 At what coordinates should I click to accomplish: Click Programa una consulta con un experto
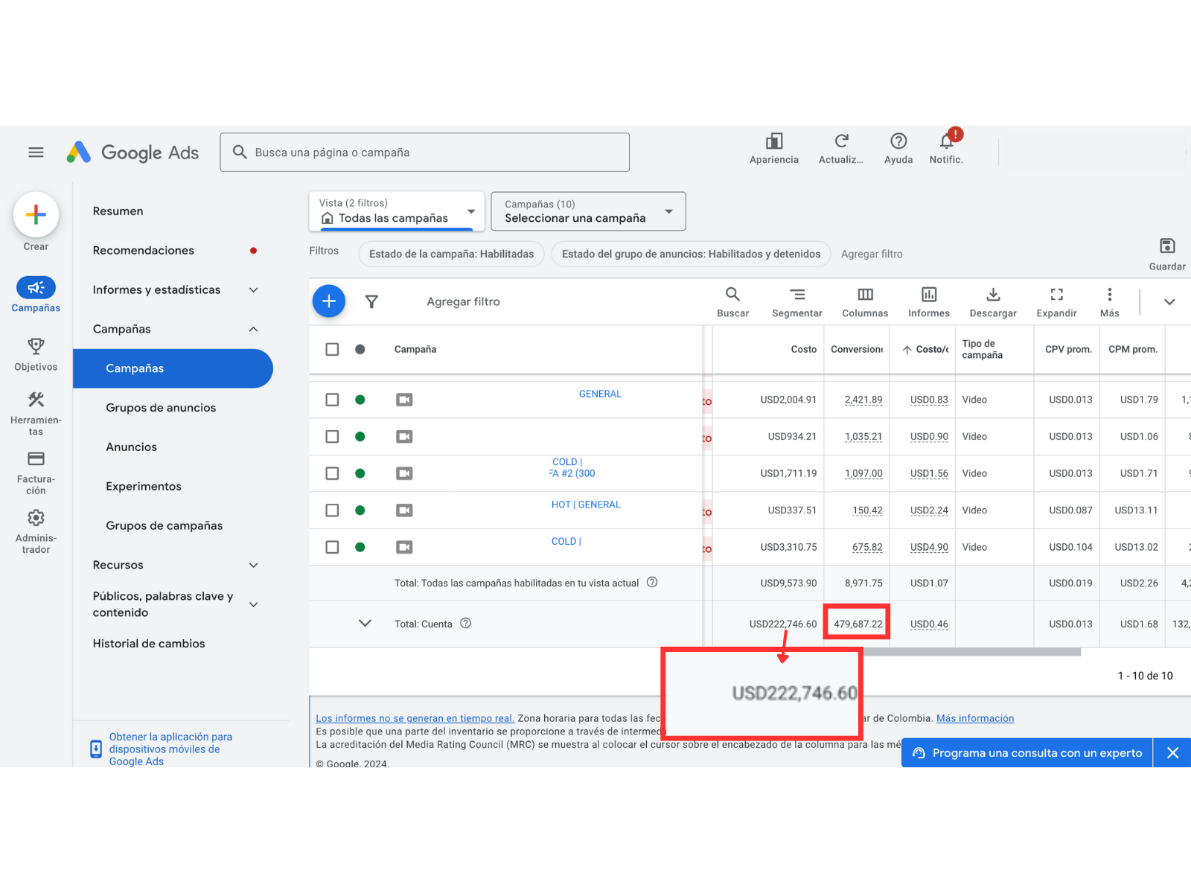[1027, 753]
